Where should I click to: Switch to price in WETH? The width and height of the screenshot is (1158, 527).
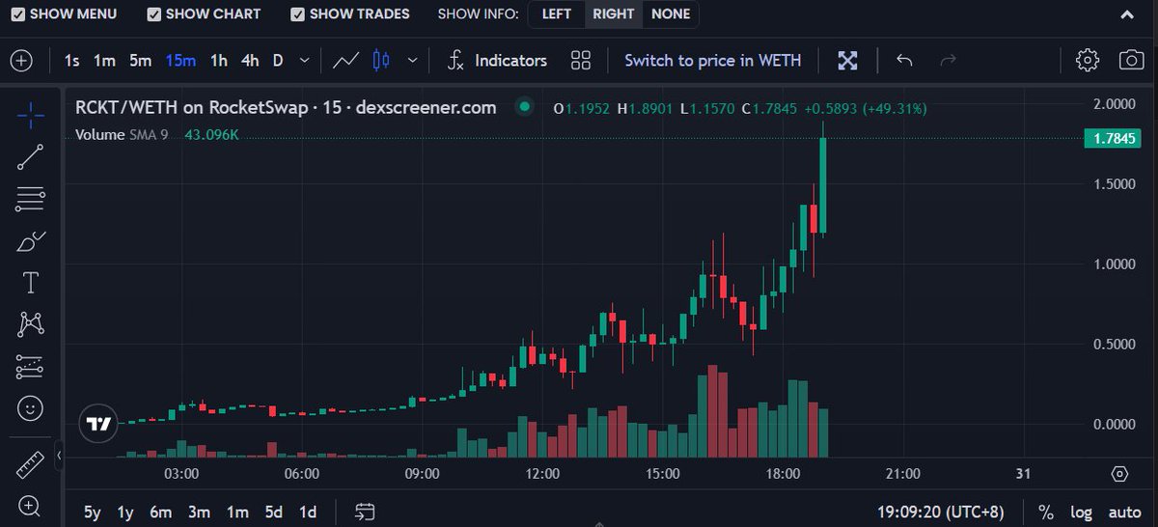pos(712,61)
